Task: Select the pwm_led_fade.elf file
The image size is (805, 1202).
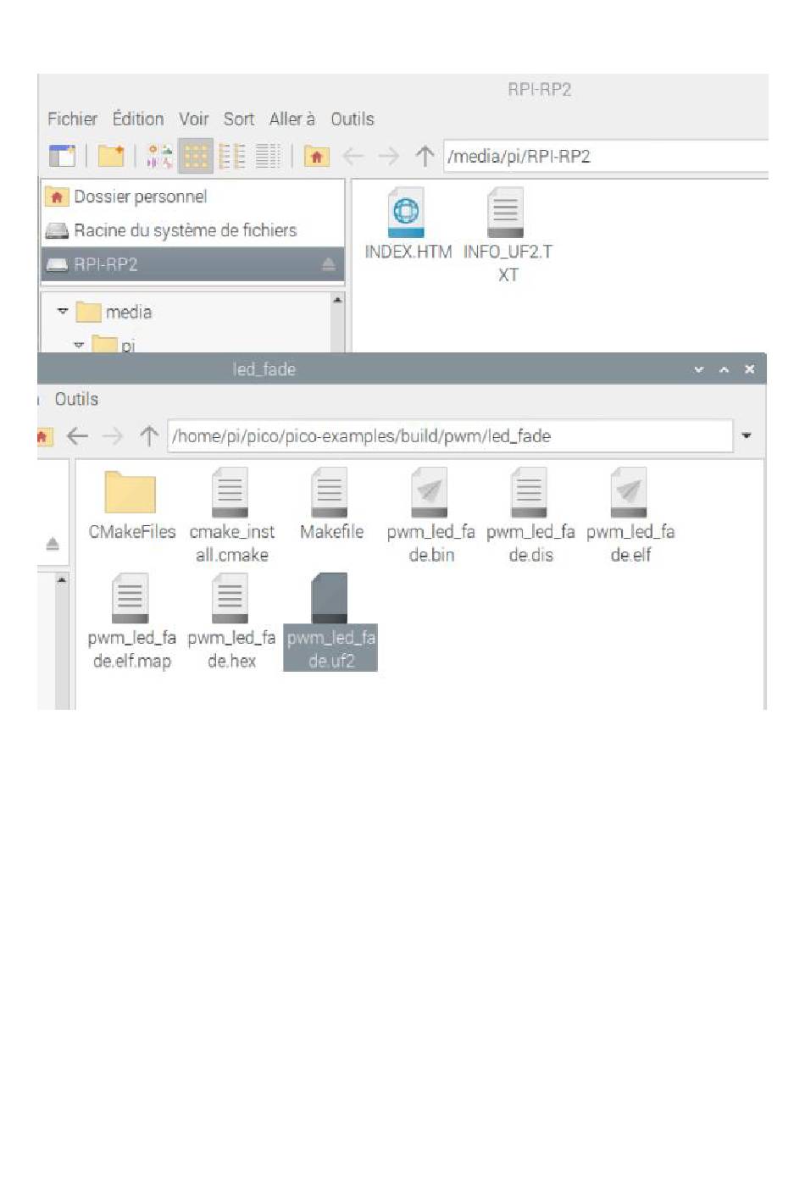Action: coord(630,516)
